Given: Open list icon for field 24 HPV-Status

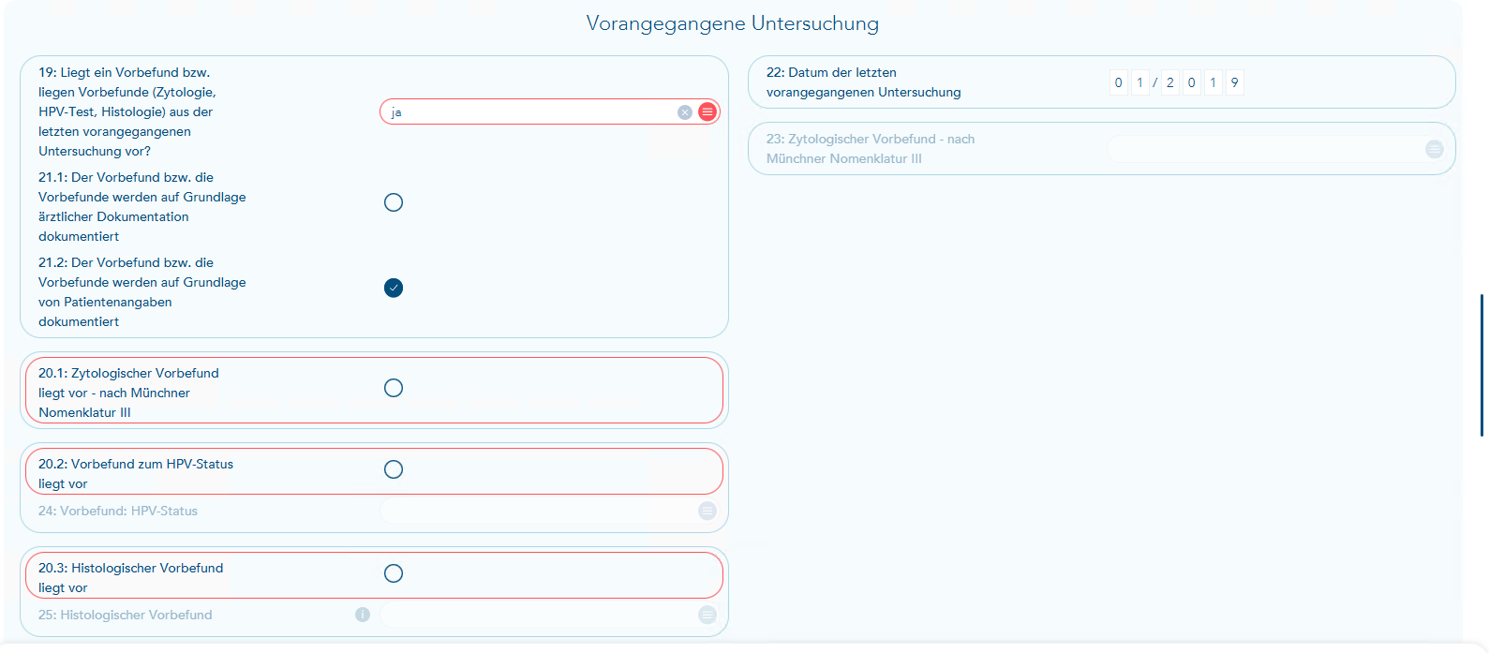Looking at the screenshot, I should [707, 511].
